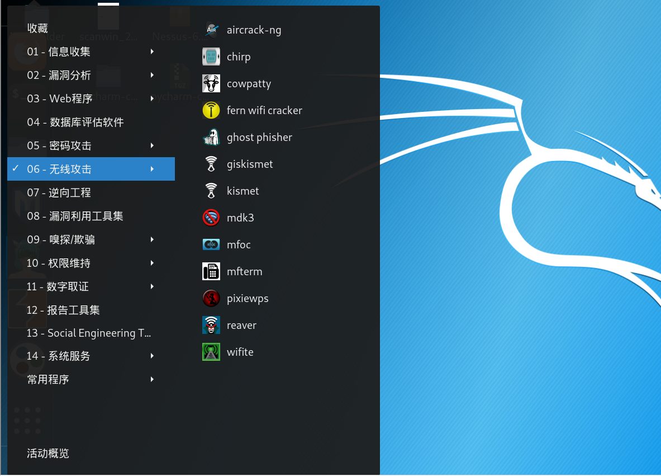Open 03 - Web程序 category
The height and width of the screenshot is (476, 661).
tap(91, 98)
